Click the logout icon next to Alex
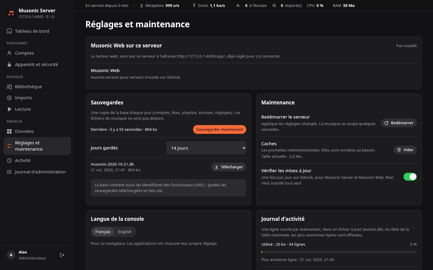433x270 pixels. [x=62, y=255]
